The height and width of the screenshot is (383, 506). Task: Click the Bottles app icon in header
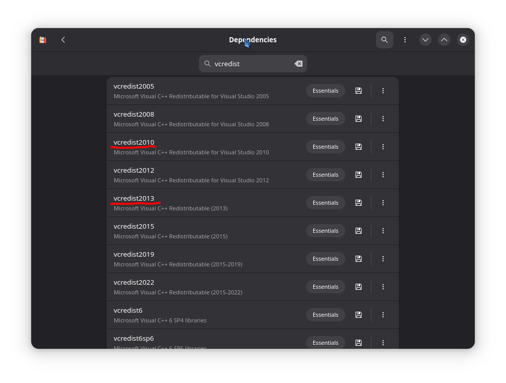pyautogui.click(x=43, y=40)
